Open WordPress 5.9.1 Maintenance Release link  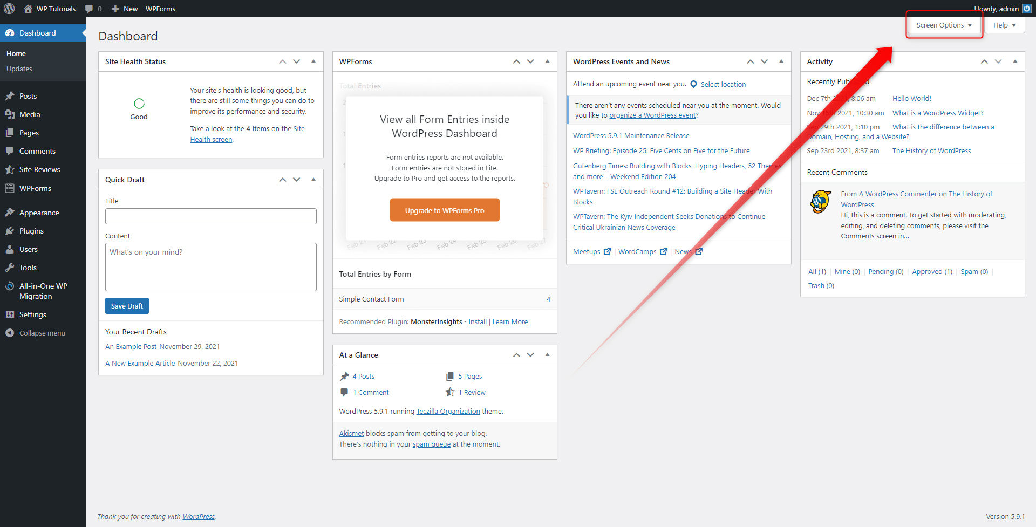click(631, 136)
